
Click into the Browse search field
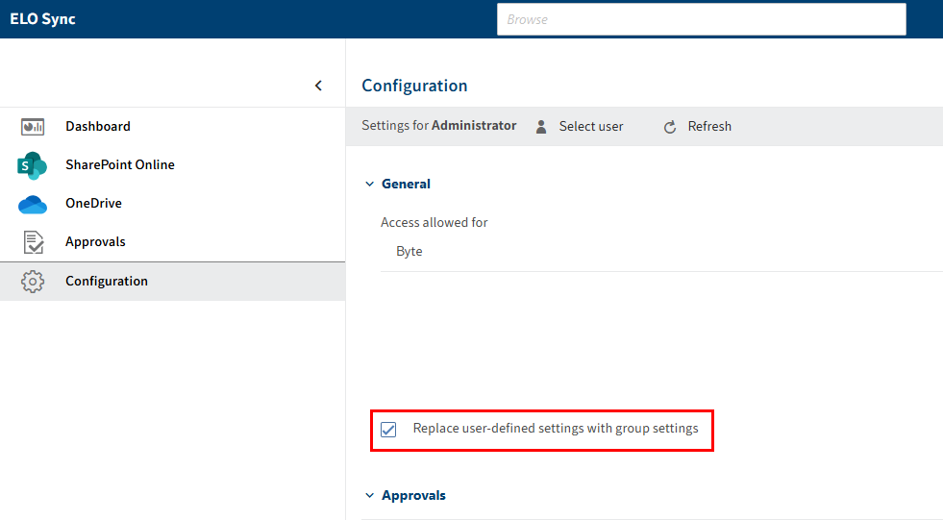(x=701, y=19)
